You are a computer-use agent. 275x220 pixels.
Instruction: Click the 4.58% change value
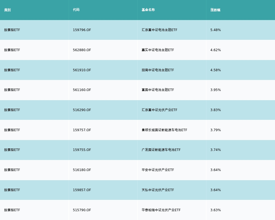[216, 70]
